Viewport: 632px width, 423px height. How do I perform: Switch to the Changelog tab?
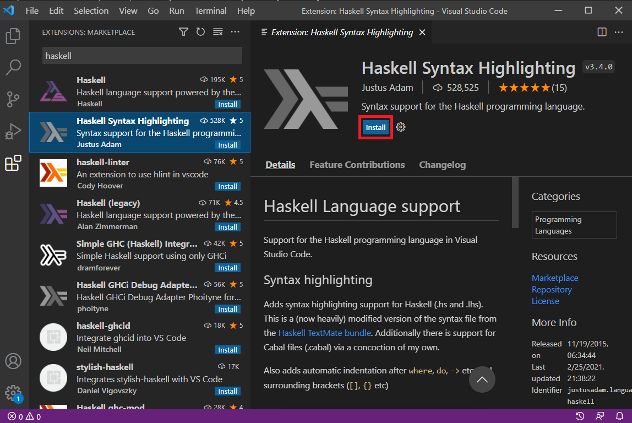click(442, 165)
